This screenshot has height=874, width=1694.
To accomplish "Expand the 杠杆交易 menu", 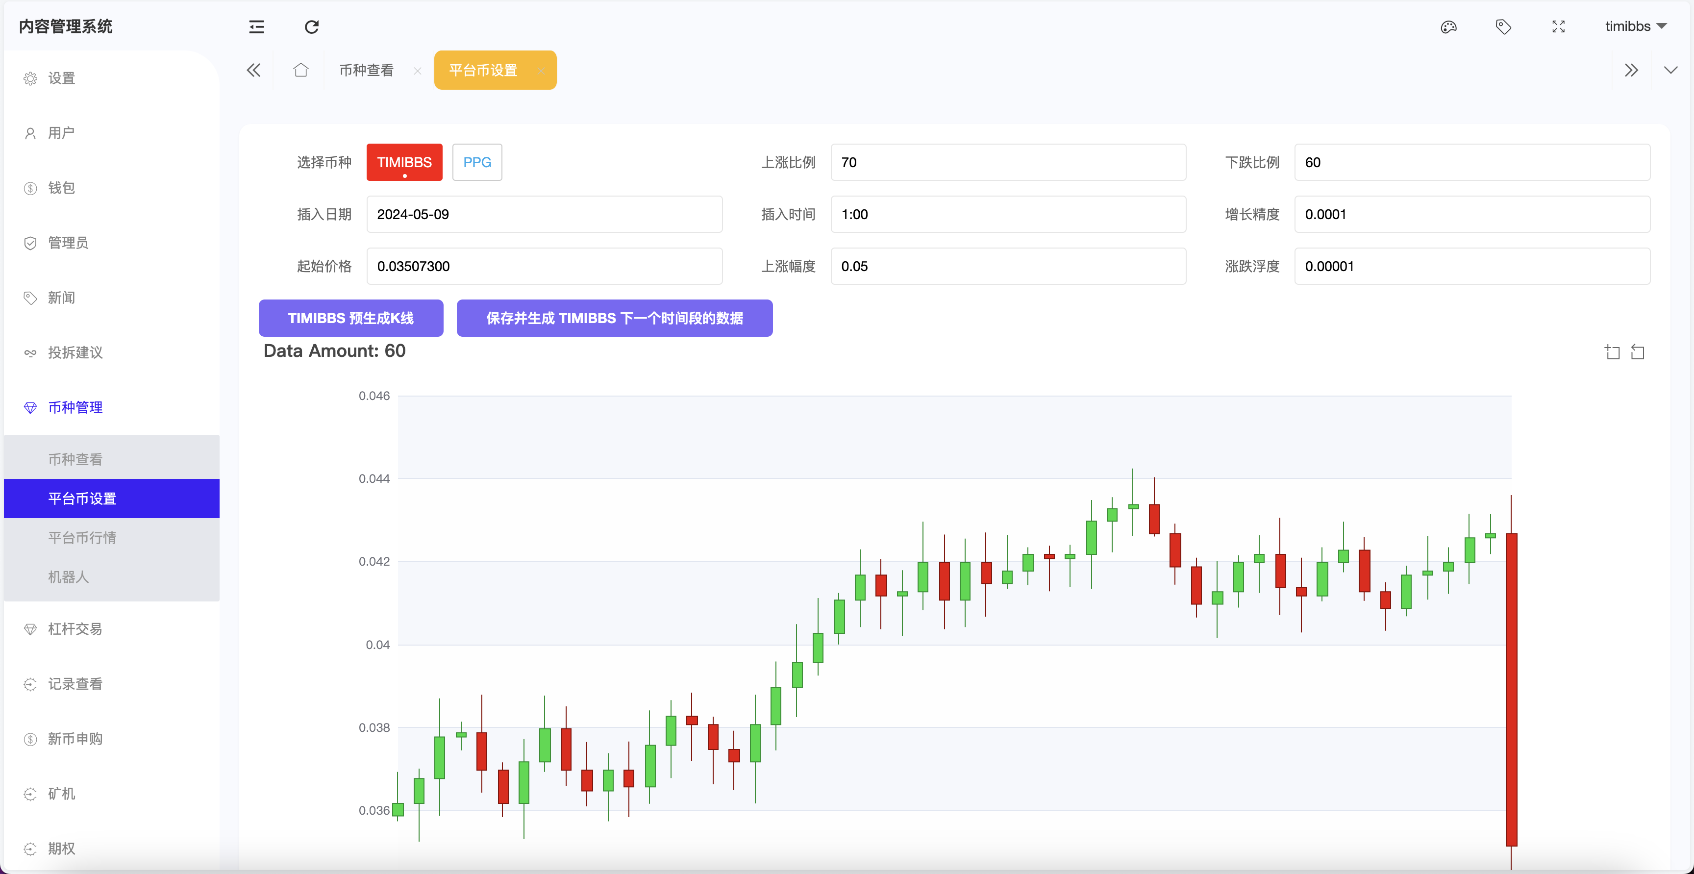I will point(112,629).
